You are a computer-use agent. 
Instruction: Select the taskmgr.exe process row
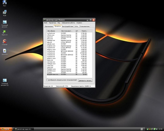point(67,40)
